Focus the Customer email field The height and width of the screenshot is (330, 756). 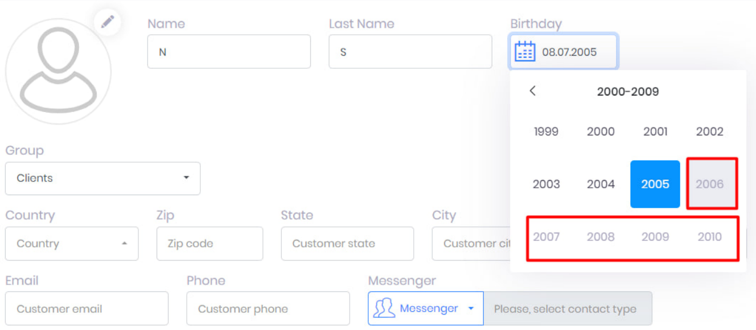[87, 309]
